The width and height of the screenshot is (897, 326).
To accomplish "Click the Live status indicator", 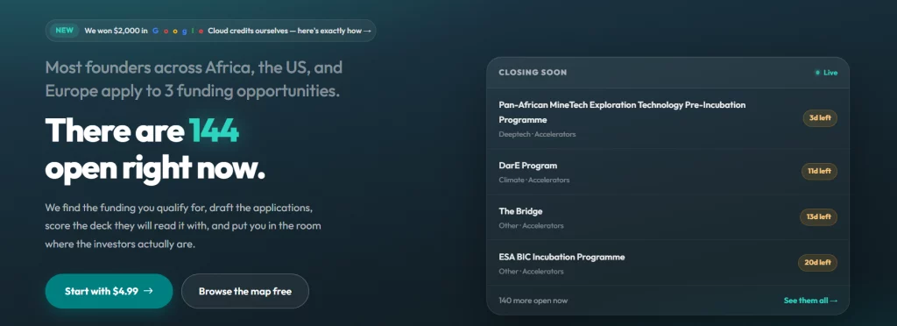I will [827, 73].
